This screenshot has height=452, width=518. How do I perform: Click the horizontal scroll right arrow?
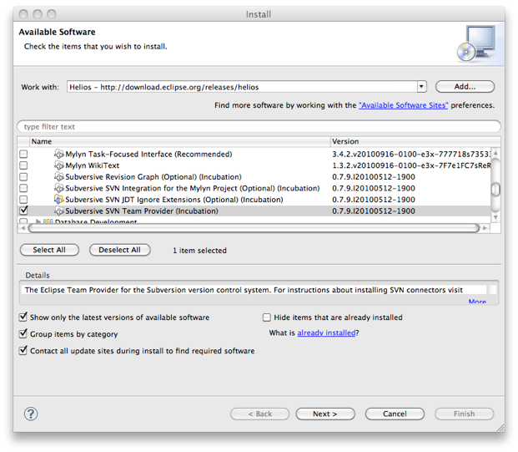click(x=485, y=228)
